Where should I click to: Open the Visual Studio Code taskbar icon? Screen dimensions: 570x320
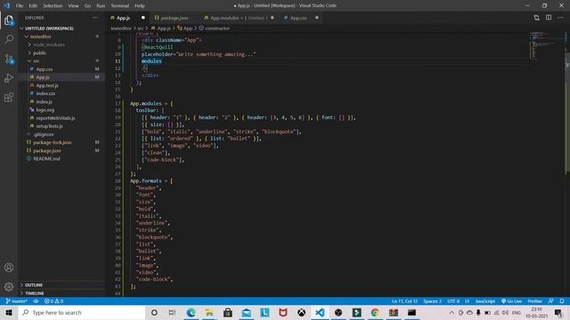tap(320, 312)
